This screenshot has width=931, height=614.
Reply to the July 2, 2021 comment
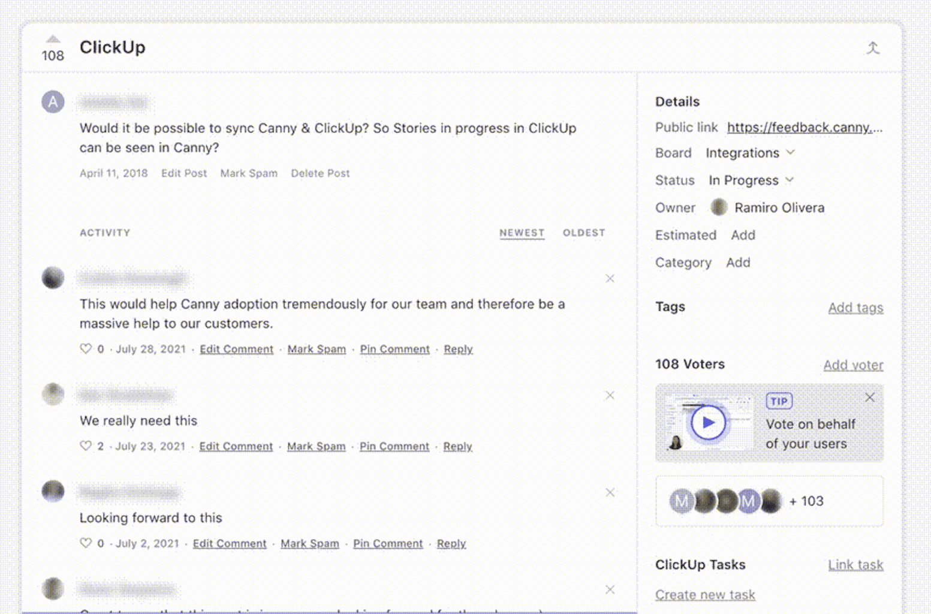click(451, 543)
